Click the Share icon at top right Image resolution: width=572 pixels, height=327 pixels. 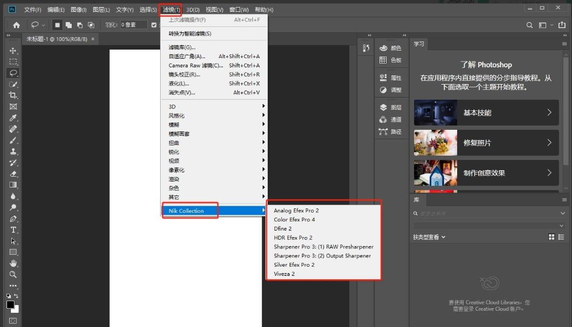point(562,25)
